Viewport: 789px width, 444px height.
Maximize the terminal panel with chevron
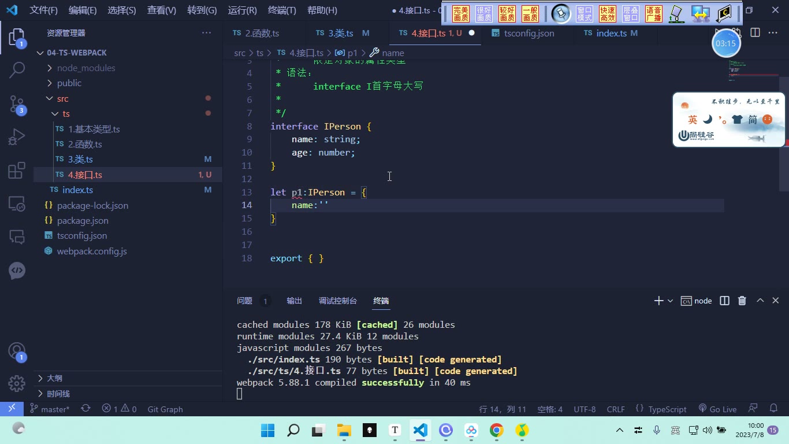[x=760, y=301]
